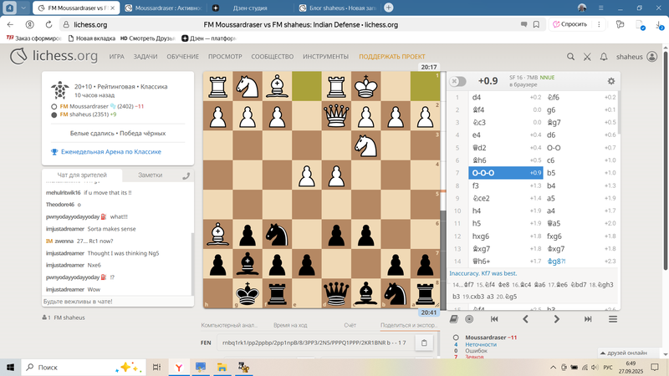Toggle the local engine evaluation switch
Image resolution: width=669 pixels, height=376 pixels.
click(457, 81)
